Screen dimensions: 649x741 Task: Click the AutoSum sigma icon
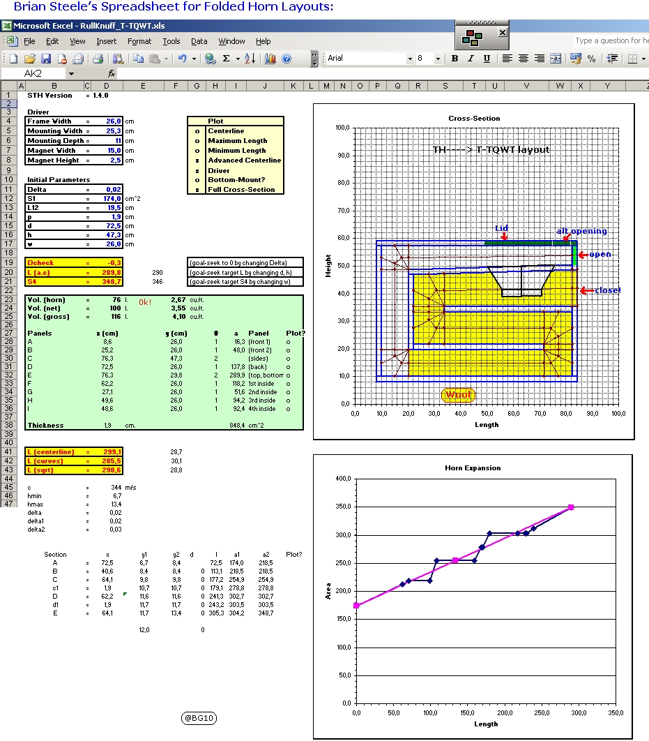click(x=227, y=59)
